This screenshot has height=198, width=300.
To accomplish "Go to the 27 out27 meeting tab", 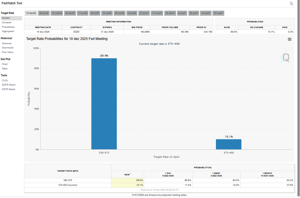I will coord(218,13).
